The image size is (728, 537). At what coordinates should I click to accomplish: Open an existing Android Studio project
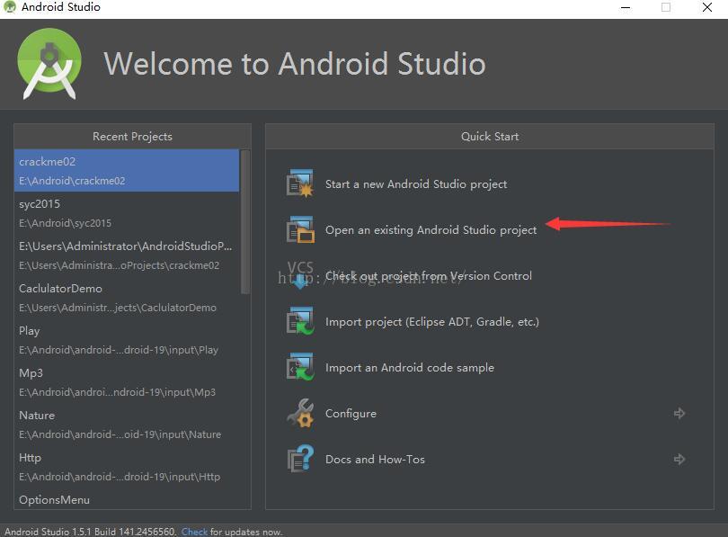pyautogui.click(x=431, y=230)
